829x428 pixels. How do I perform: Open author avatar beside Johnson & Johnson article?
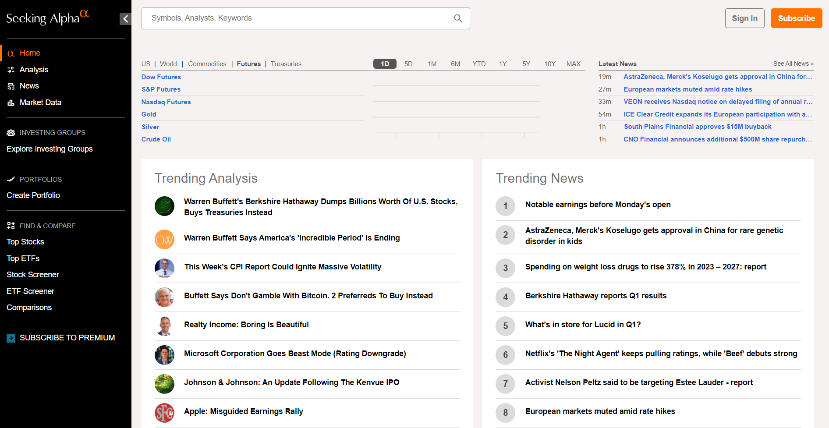coord(164,384)
